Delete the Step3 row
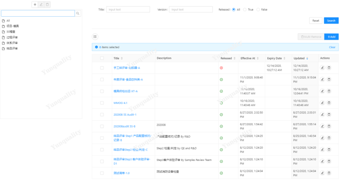Image resolution: width=340 pixels, height=184 pixels. pyautogui.click(x=329, y=161)
